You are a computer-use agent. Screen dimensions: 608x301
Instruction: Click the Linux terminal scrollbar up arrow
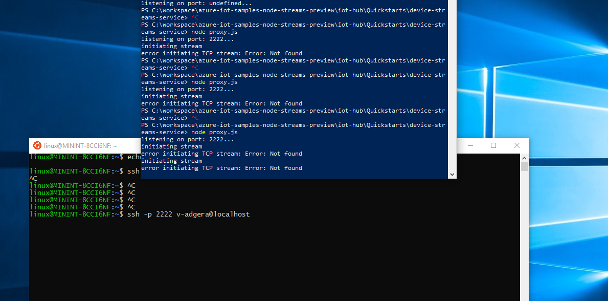524,158
